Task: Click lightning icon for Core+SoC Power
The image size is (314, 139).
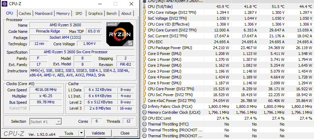Action: click(x=145, y=101)
